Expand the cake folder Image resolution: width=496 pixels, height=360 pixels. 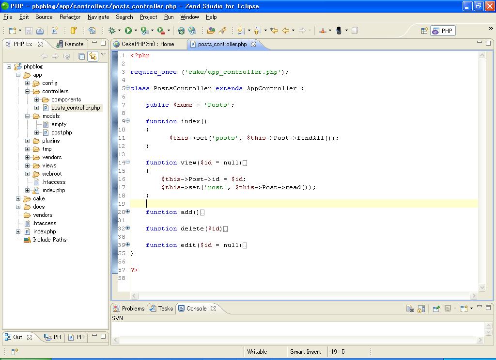pyautogui.click(x=18, y=198)
